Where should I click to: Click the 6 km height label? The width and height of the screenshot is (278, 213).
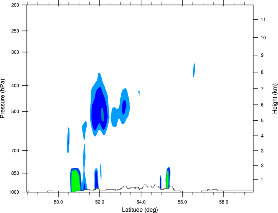pos(262,105)
